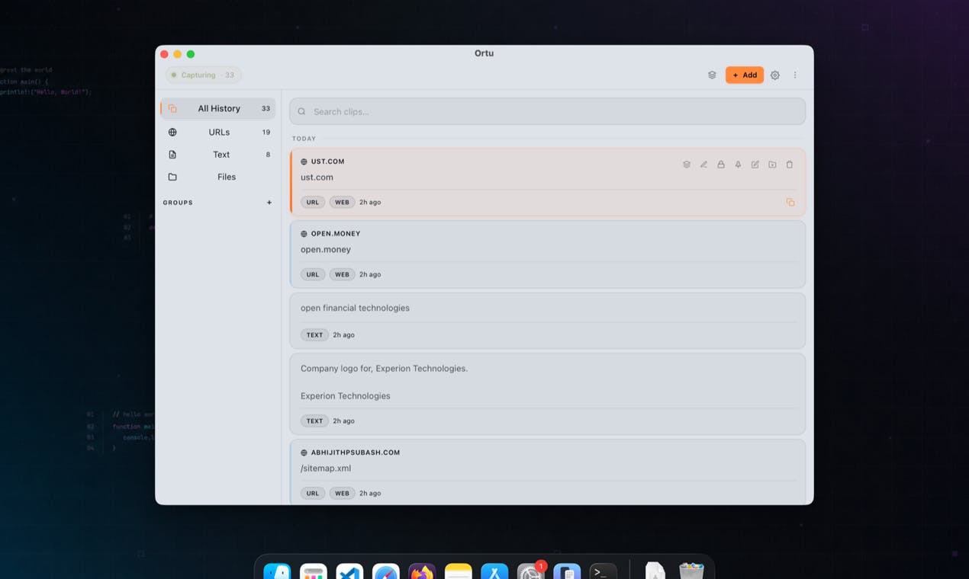Click the pencil icon on ust.com card

coord(703,165)
